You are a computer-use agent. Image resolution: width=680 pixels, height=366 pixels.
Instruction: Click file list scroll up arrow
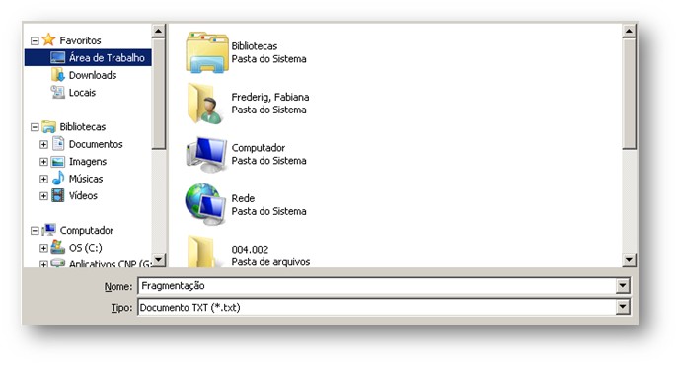[629, 31]
